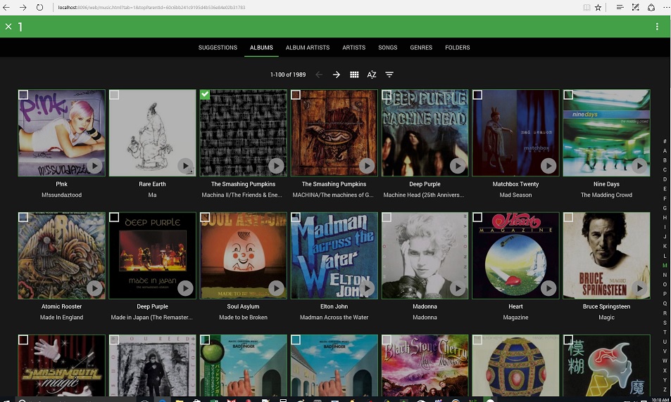This screenshot has width=671, height=402.
Task: Open the P!nk artist link
Action: click(x=62, y=184)
